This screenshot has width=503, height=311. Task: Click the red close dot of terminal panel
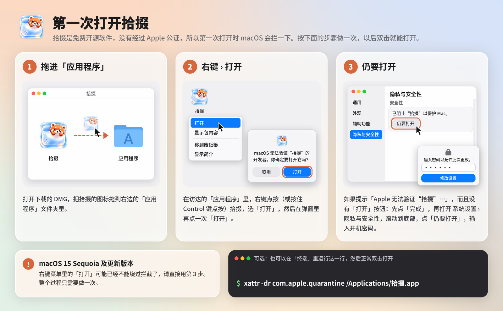236,258
